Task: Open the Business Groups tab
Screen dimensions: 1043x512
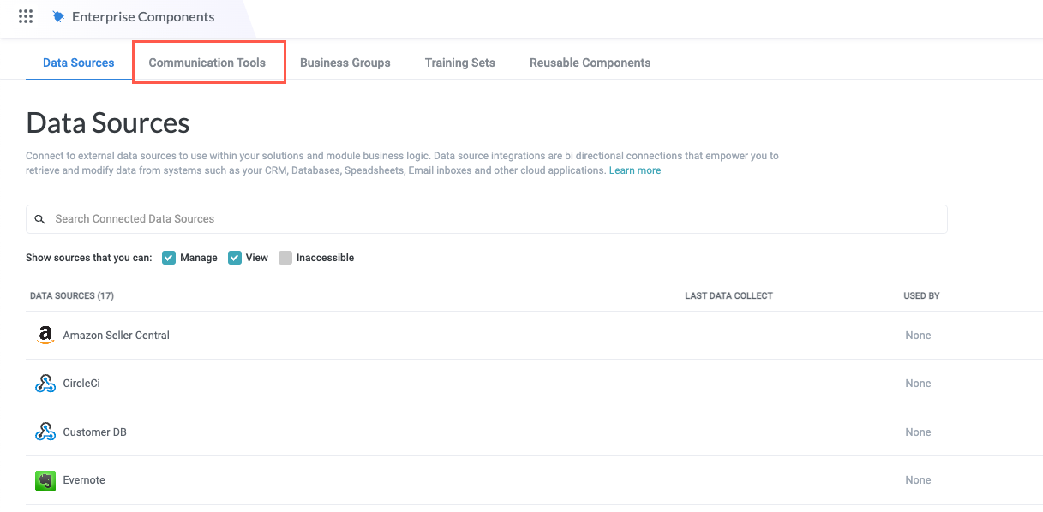Action: [345, 63]
